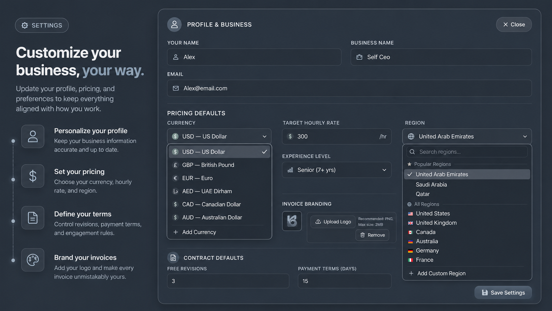Focus the Search regions input field
Image resolution: width=552 pixels, height=311 pixels.
[x=467, y=152]
